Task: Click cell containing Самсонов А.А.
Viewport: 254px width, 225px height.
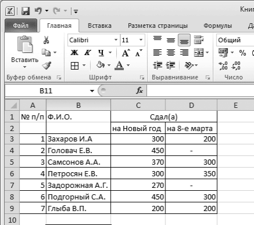Action: tap(79, 162)
